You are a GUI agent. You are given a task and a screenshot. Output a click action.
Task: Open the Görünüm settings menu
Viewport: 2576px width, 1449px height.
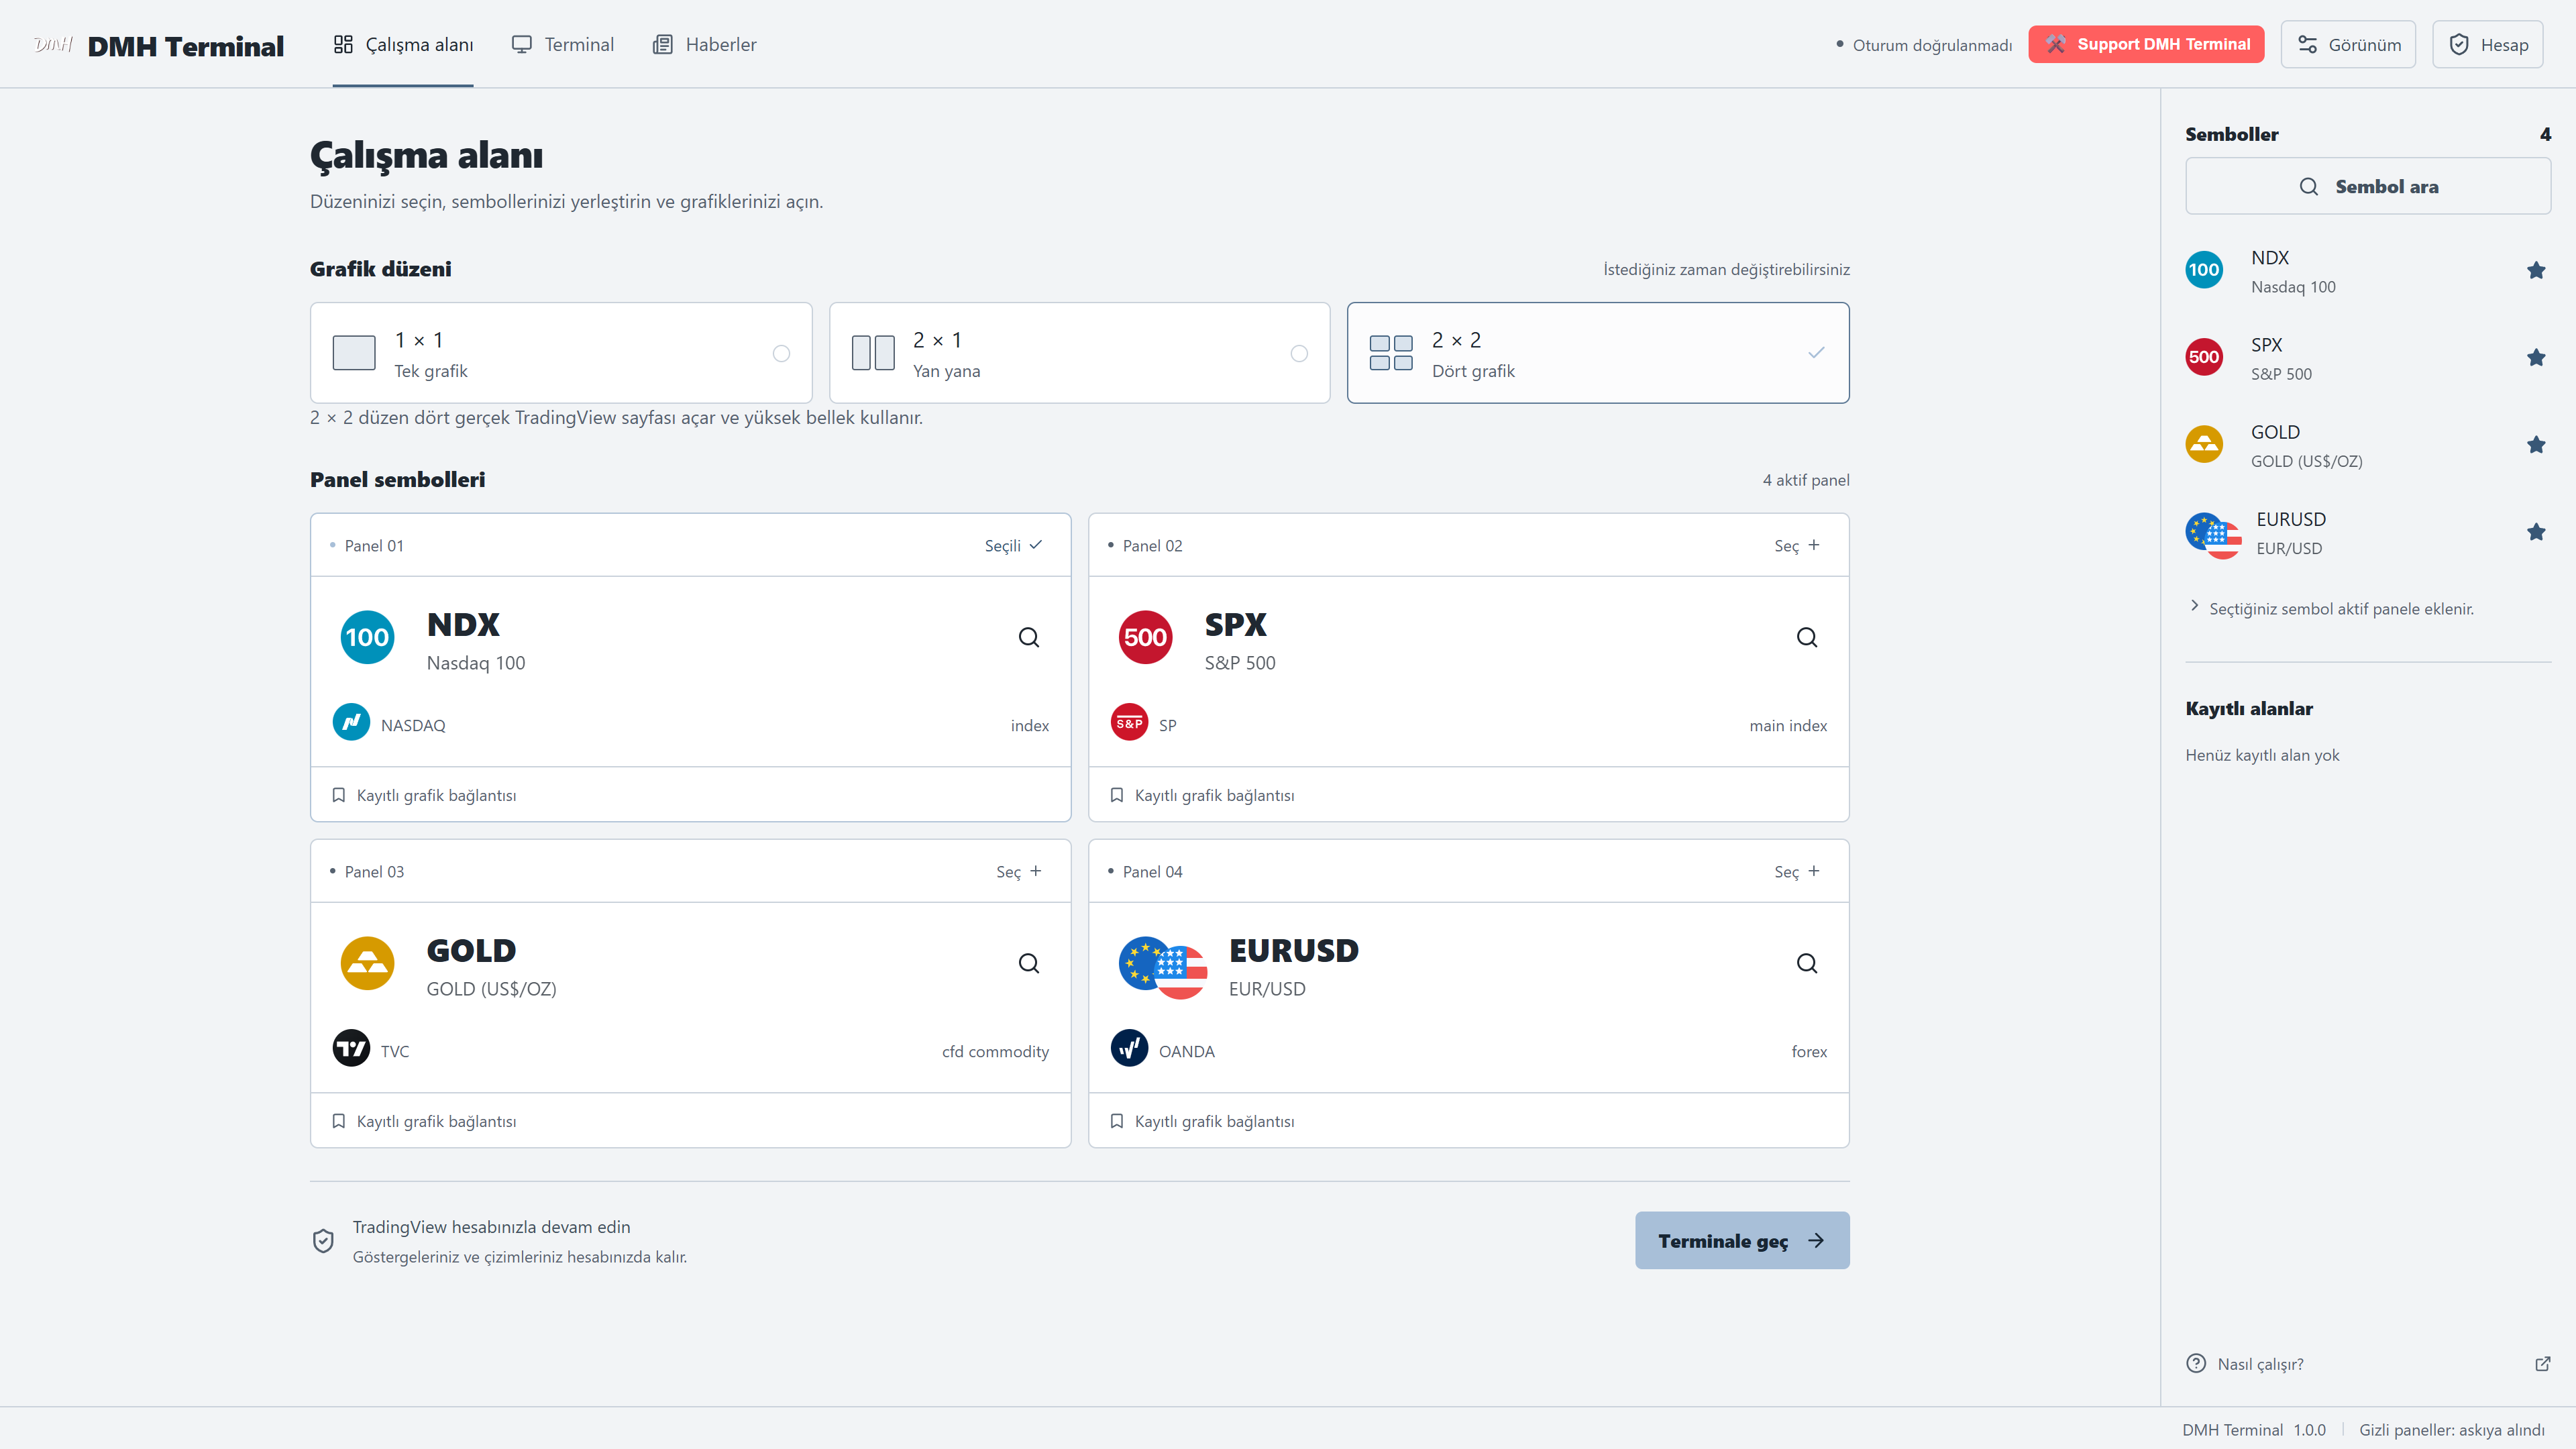click(2347, 45)
